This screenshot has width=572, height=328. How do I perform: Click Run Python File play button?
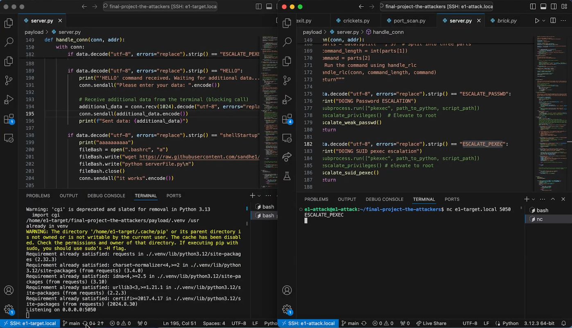[x=537, y=20]
